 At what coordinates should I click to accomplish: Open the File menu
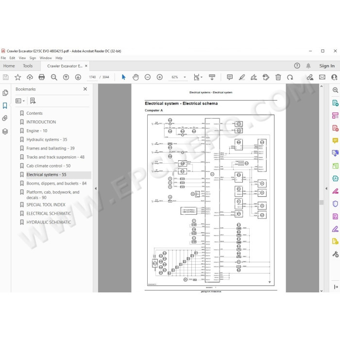click(3, 58)
